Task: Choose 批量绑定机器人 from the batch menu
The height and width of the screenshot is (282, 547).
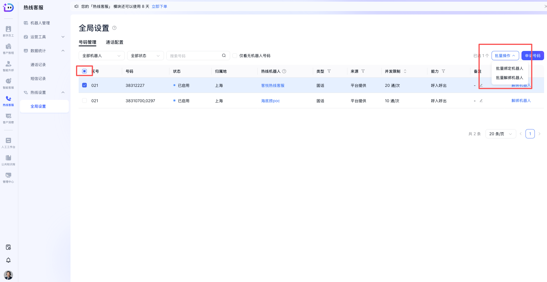Action: click(509, 68)
